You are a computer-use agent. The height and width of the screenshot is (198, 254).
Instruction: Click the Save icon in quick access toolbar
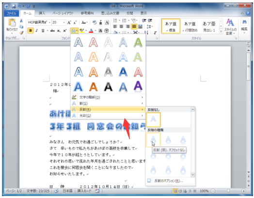[14, 6]
